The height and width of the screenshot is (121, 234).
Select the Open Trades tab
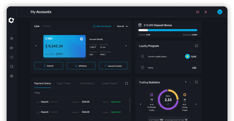(64, 83)
